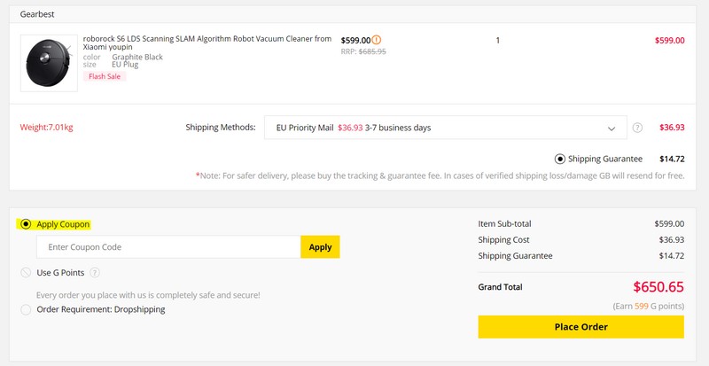Click the question mark beside Use G Points
709x366 pixels.
click(x=95, y=272)
